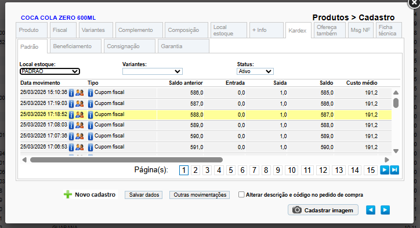Click info icon before Cupom fiscal in 25/03/2026 17:19:03 row
The image size is (420, 228).
point(90,104)
